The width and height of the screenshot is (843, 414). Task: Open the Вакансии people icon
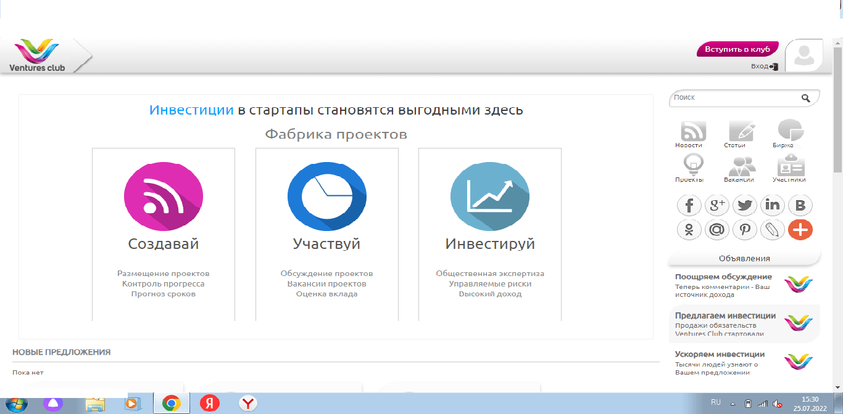tap(741, 166)
